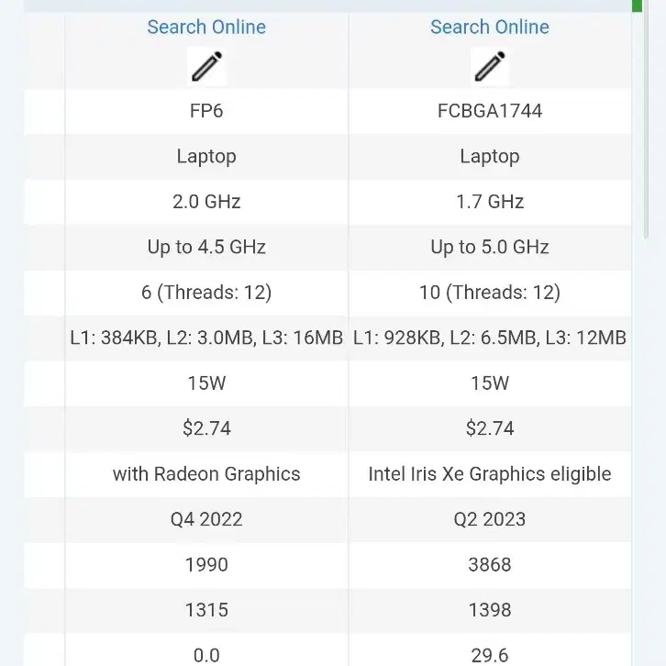
Task: Click the right column pencil edit icon
Action: point(490,67)
